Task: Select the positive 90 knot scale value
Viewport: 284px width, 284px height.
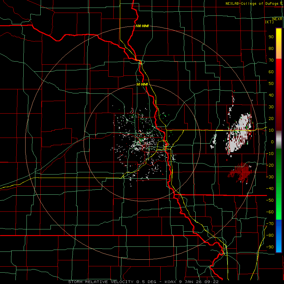Action: (x=271, y=37)
